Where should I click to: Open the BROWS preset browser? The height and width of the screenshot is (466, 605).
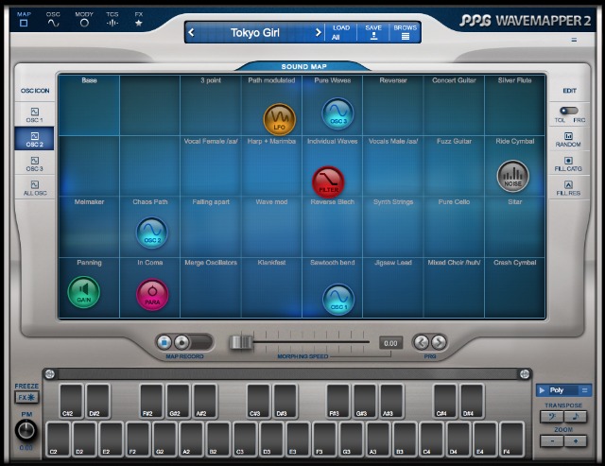click(406, 32)
